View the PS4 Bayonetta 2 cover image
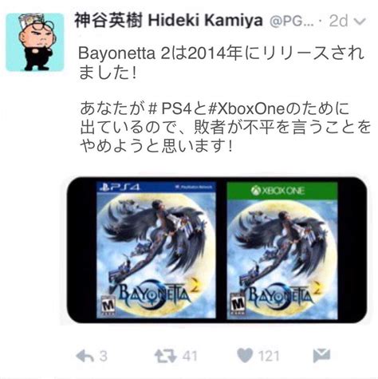 click(x=156, y=250)
